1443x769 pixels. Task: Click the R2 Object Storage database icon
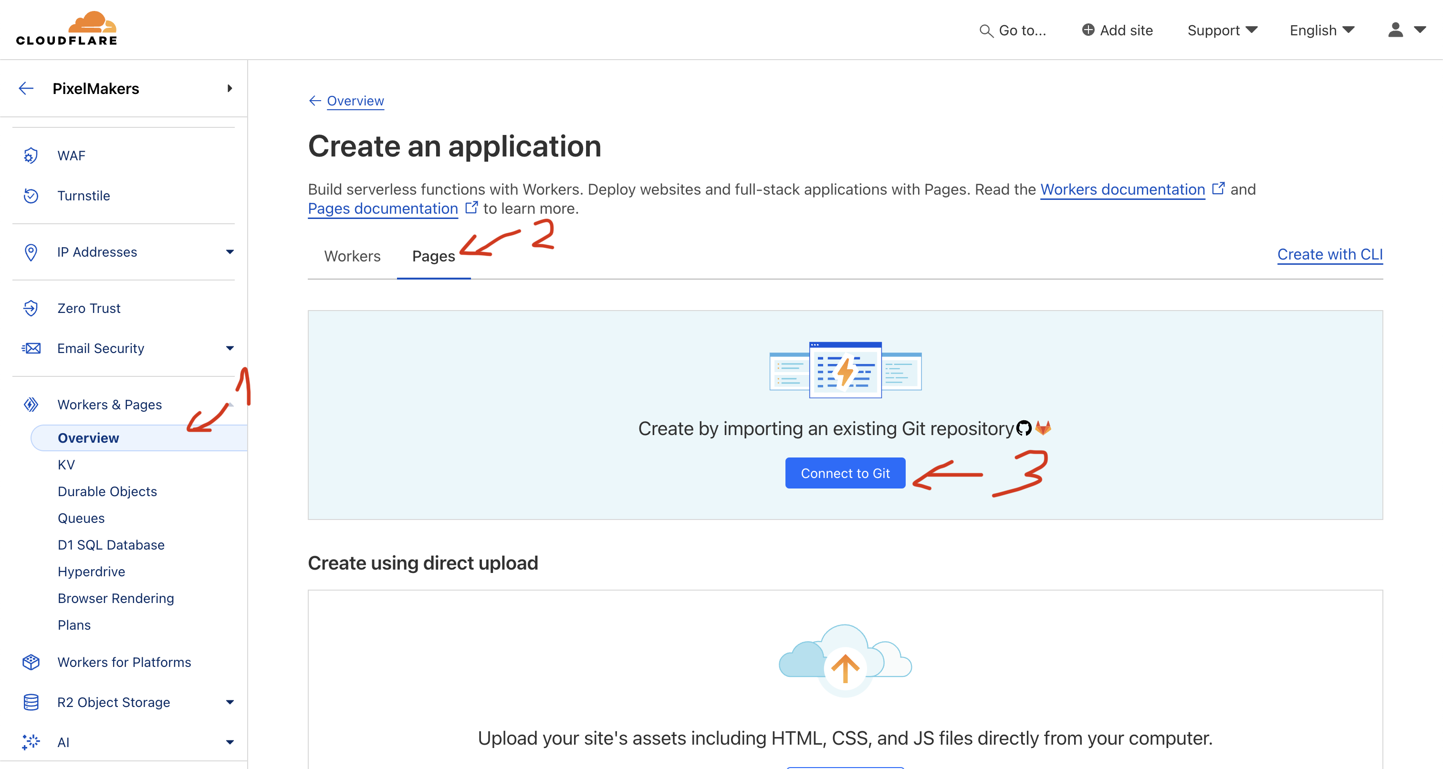coord(31,702)
